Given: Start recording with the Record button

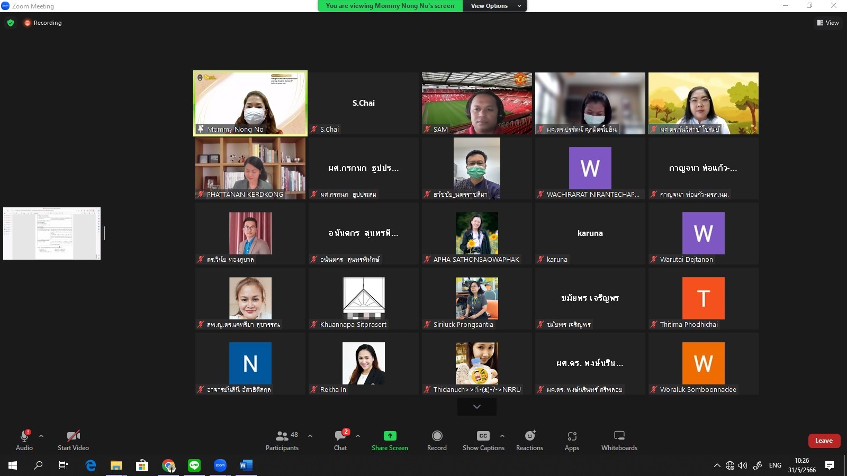Looking at the screenshot, I should (437, 440).
